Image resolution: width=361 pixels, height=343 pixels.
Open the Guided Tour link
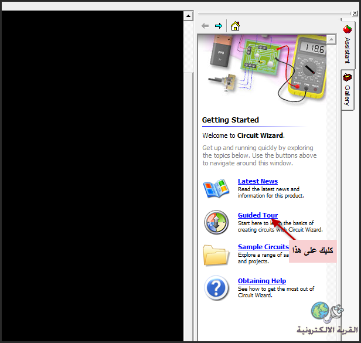[258, 215]
